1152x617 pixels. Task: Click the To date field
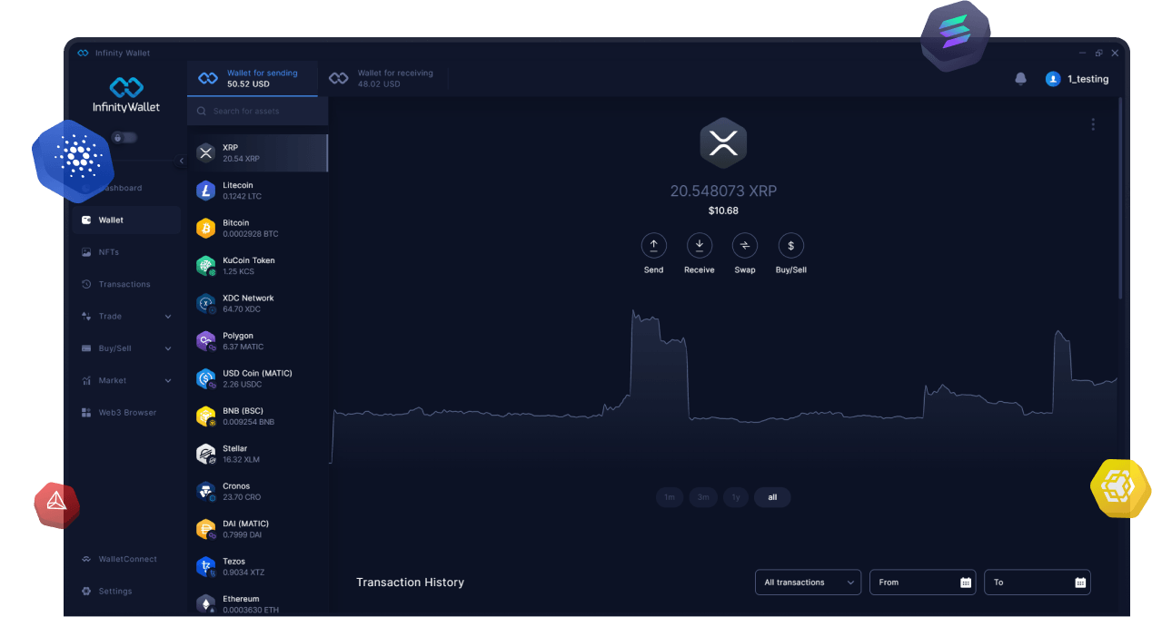pyautogui.click(x=1038, y=583)
